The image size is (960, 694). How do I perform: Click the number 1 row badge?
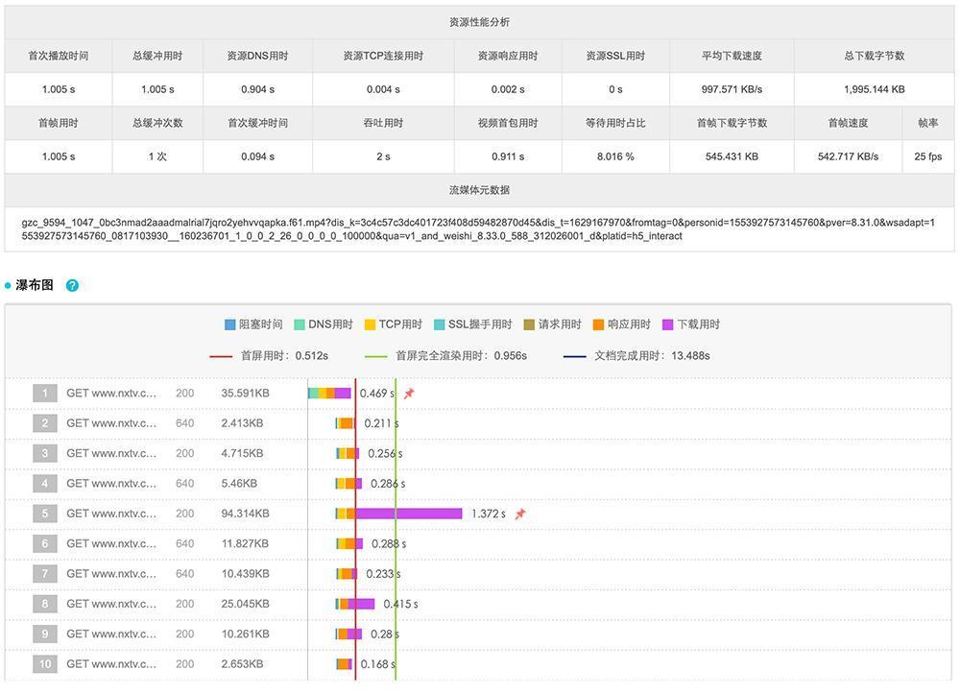click(x=45, y=394)
